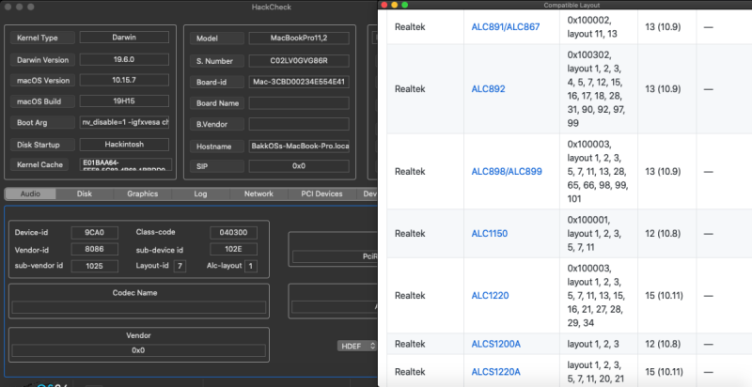Open the HDEF dropdown
This screenshot has width=752, height=387.
pos(357,346)
